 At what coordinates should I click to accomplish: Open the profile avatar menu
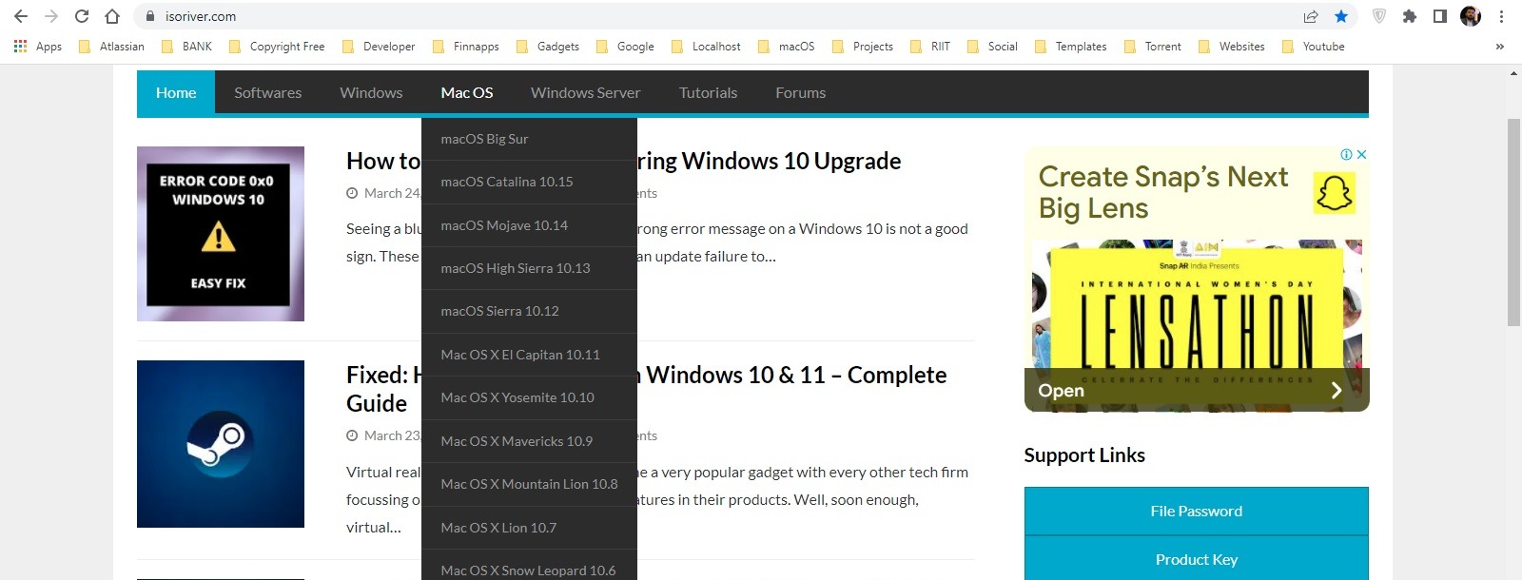pos(1471,16)
